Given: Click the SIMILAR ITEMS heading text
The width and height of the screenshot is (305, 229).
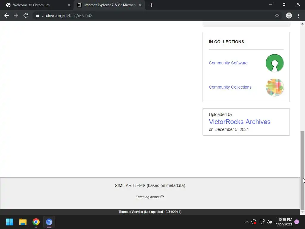Looking at the screenshot, I should click(150, 185).
